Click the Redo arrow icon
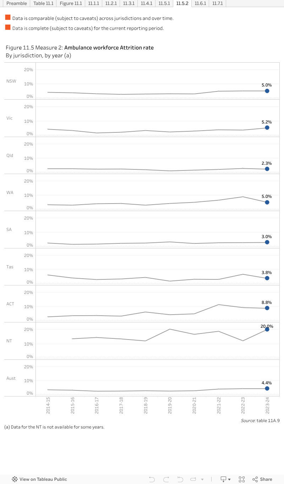284x484 pixels. coord(166,479)
